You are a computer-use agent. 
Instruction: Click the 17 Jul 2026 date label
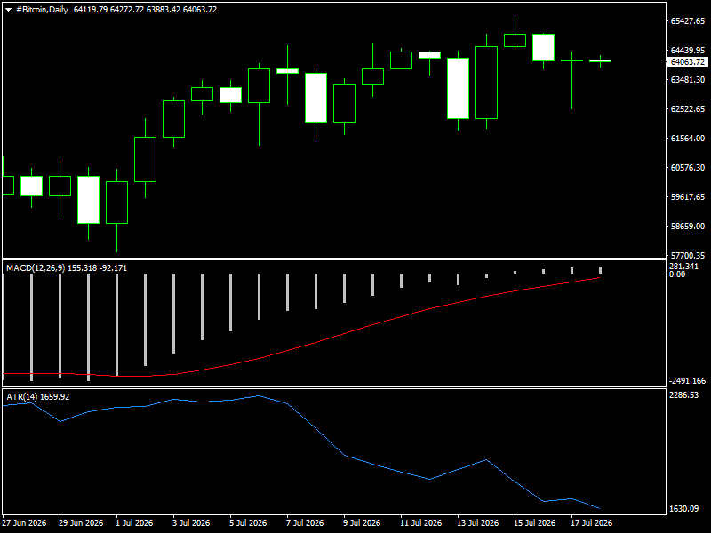point(591,522)
